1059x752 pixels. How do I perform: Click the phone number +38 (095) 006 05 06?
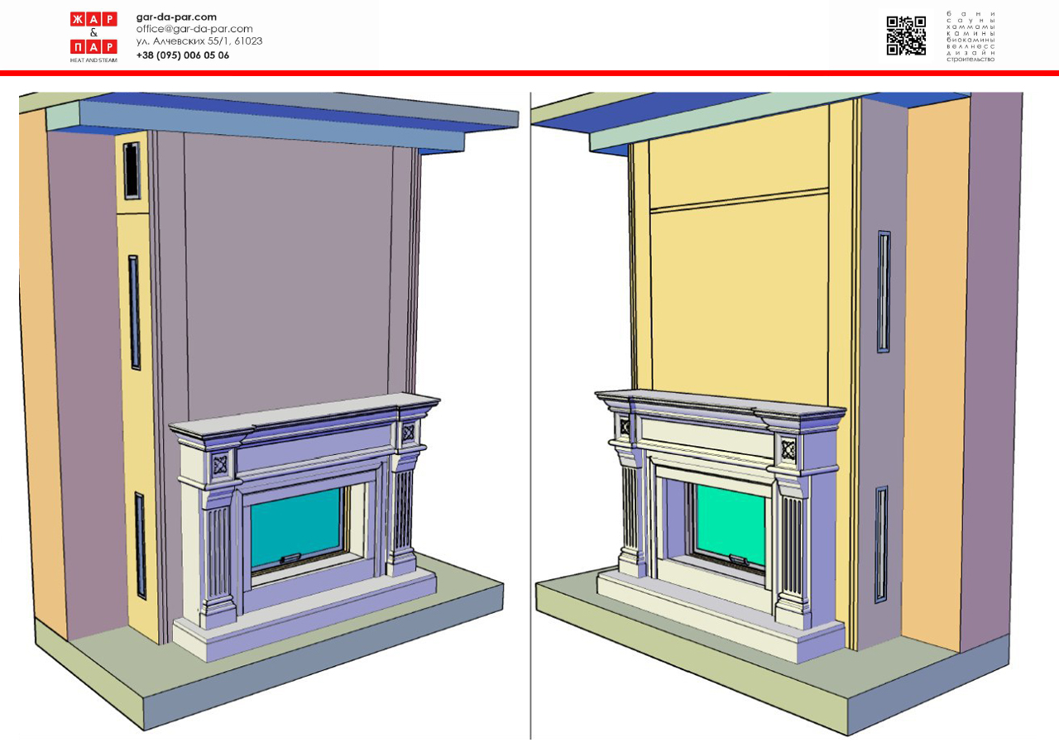pyautogui.click(x=183, y=55)
